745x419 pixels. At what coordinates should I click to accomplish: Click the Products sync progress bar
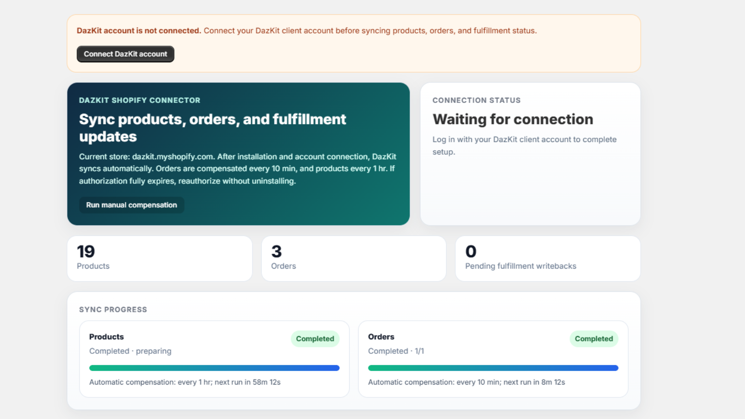point(214,368)
